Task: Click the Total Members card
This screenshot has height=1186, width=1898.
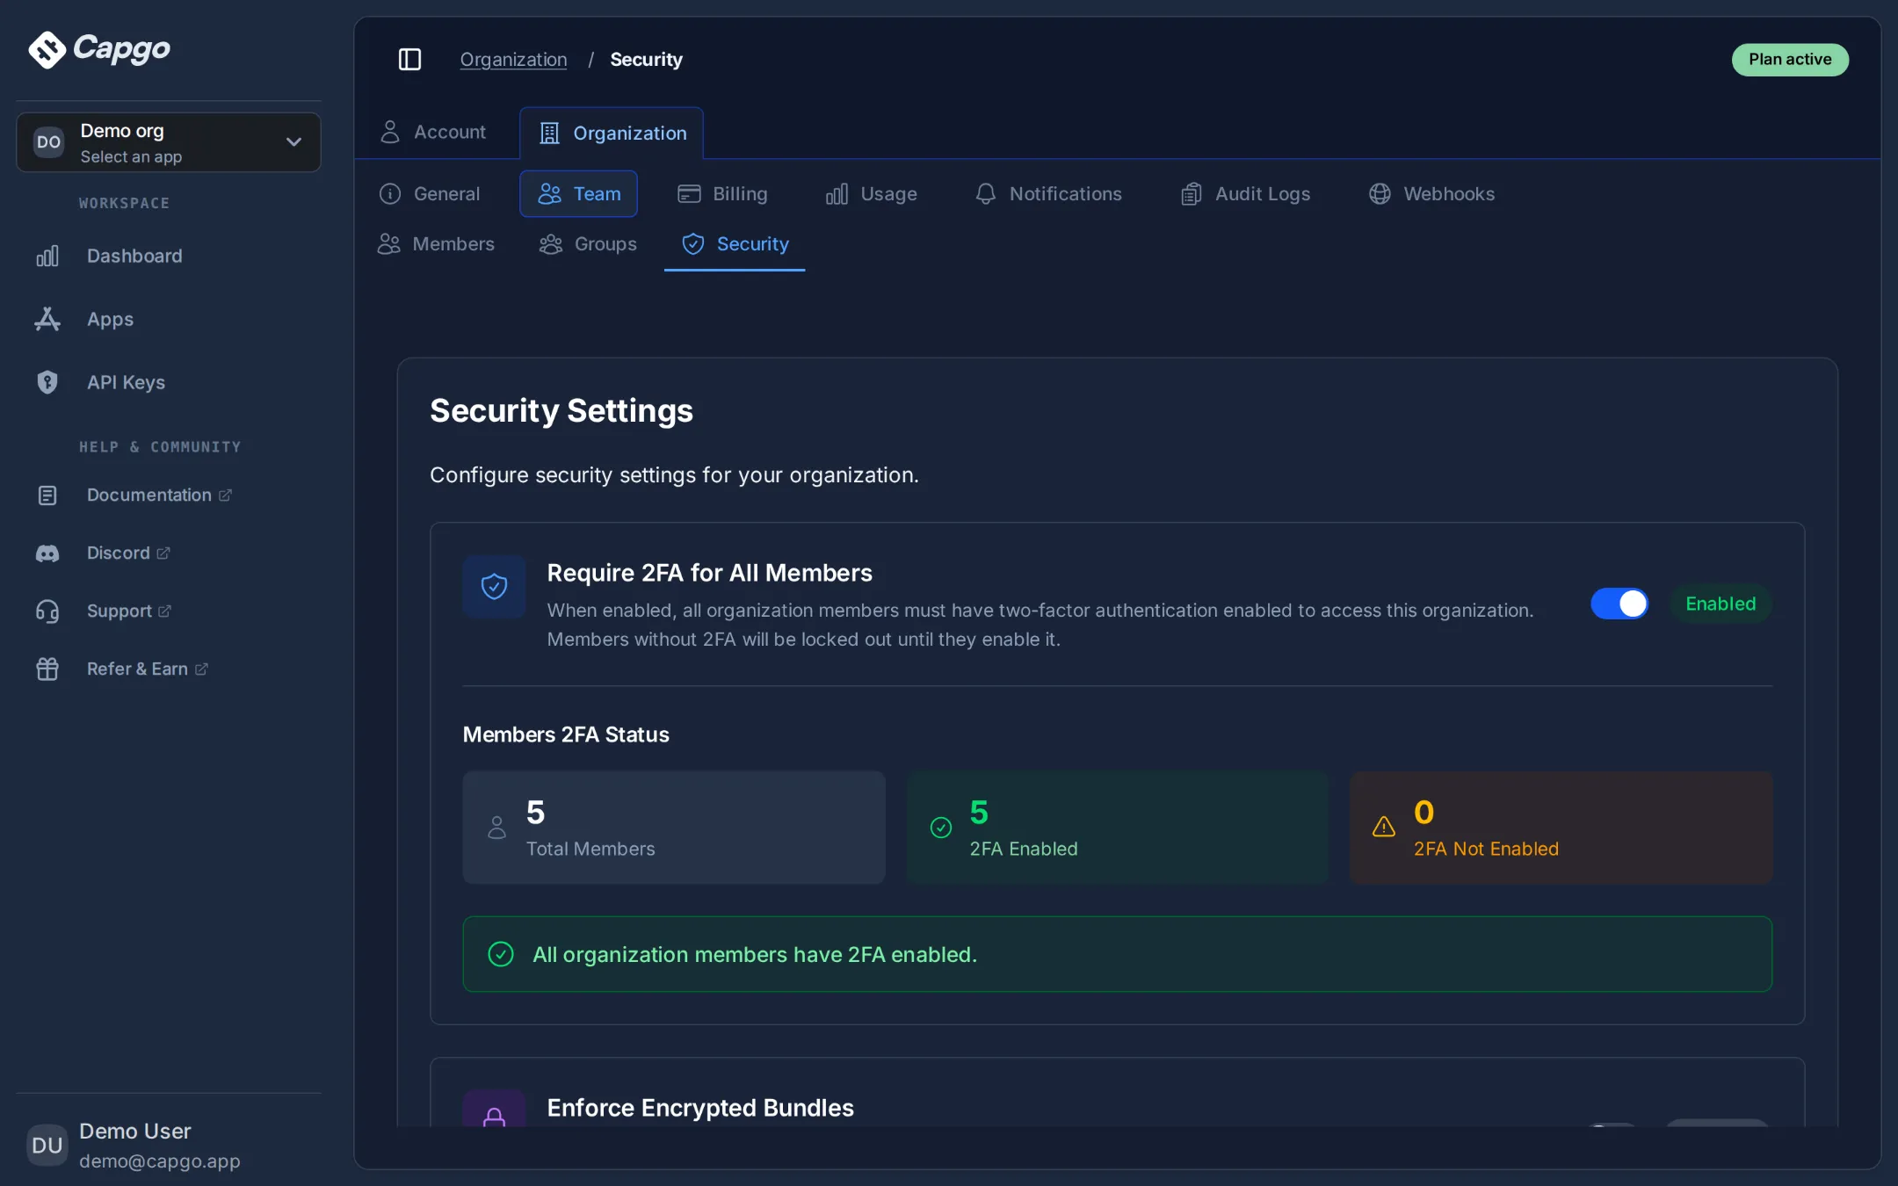Action: (x=674, y=828)
